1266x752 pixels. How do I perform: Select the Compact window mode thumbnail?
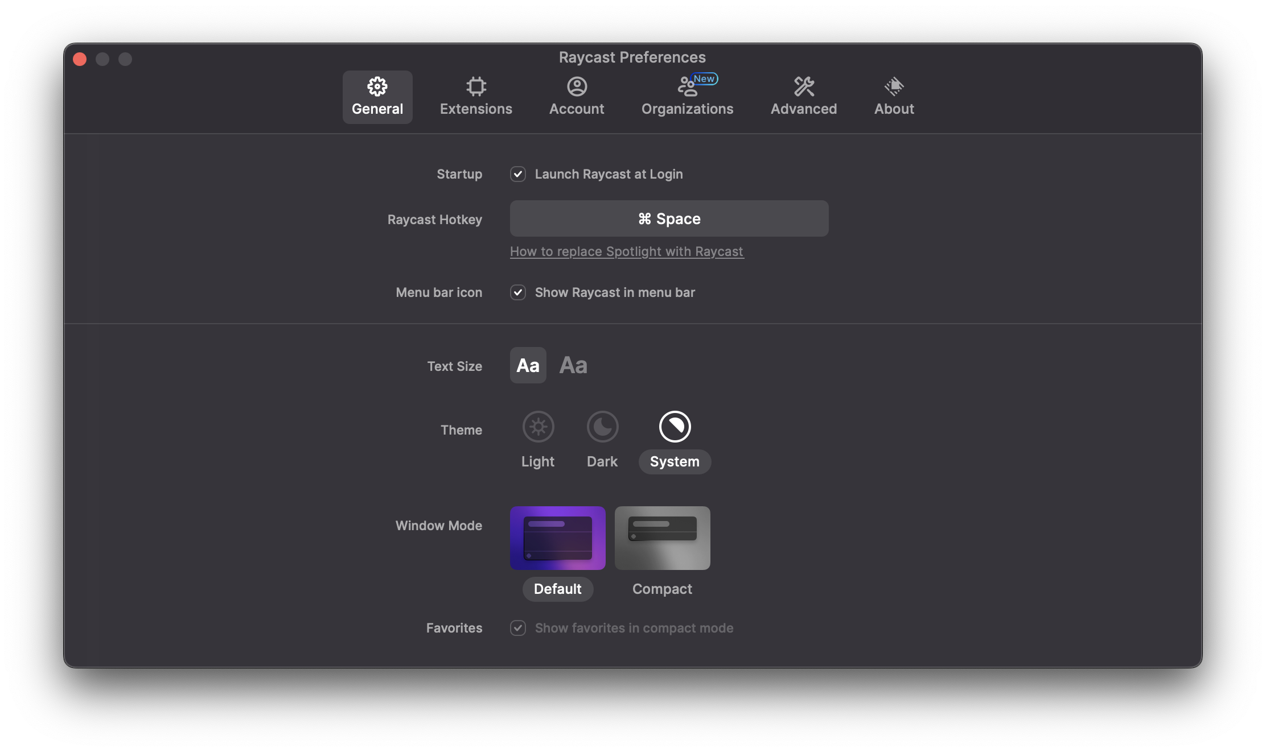[662, 538]
